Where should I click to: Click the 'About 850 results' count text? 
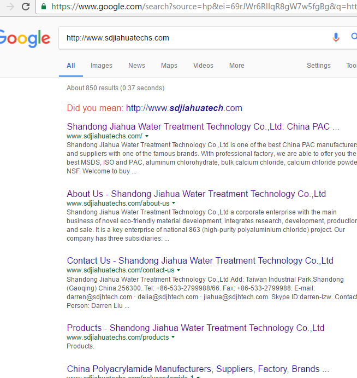point(116,88)
